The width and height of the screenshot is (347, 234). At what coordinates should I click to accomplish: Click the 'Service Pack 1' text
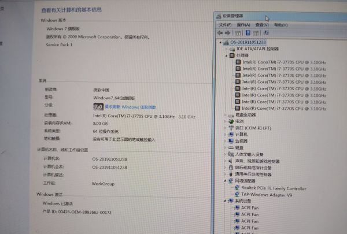coord(59,44)
